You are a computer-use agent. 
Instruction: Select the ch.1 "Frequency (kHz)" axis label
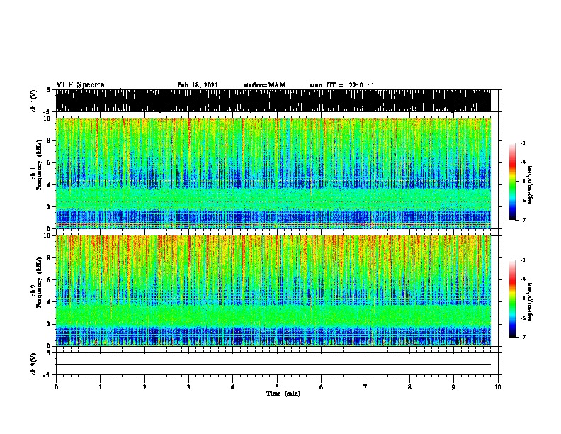pos(39,165)
